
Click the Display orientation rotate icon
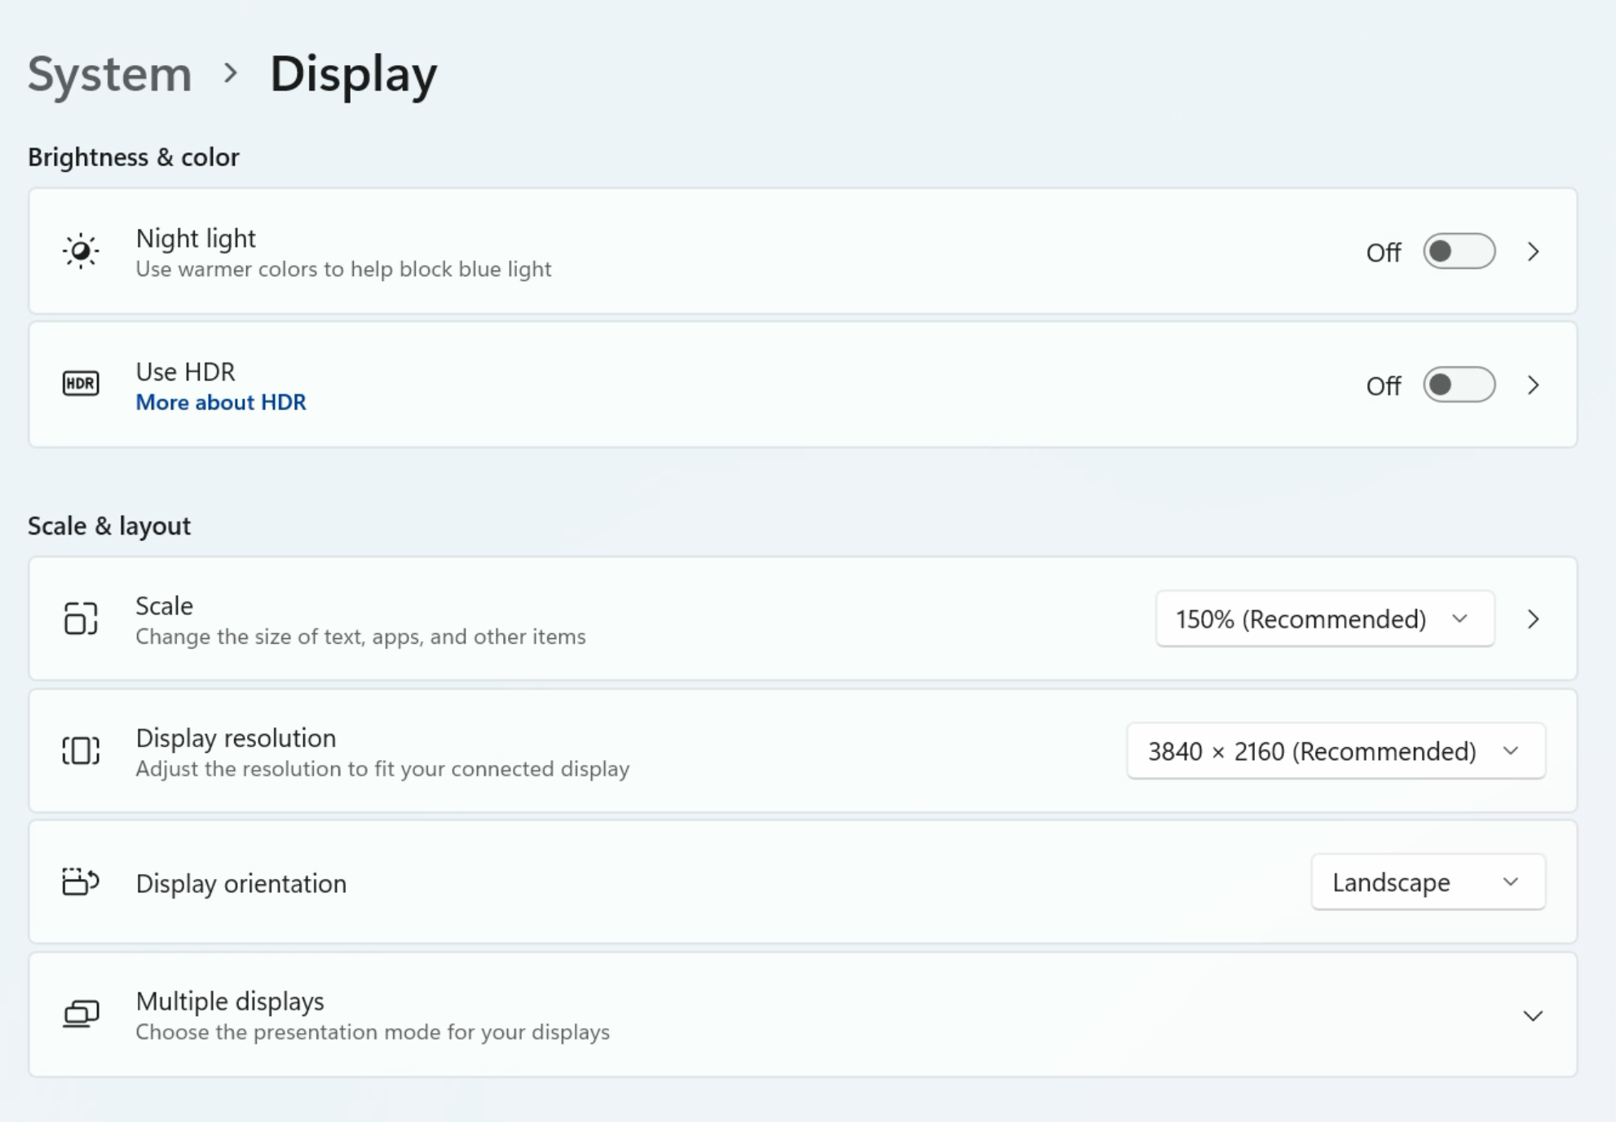coord(81,882)
